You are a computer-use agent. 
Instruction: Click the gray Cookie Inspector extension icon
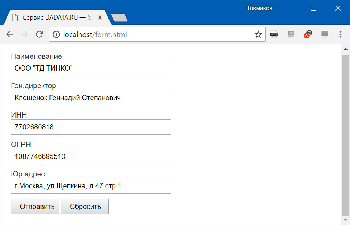tap(291, 34)
